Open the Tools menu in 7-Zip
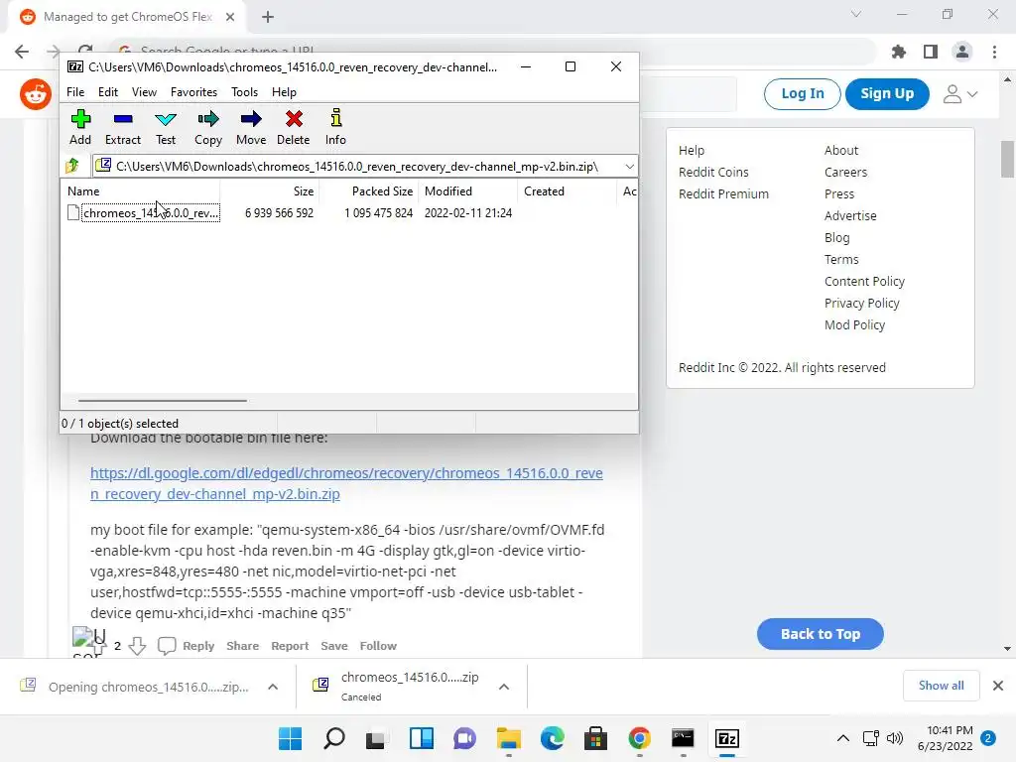This screenshot has height=762, width=1016. [x=244, y=92]
